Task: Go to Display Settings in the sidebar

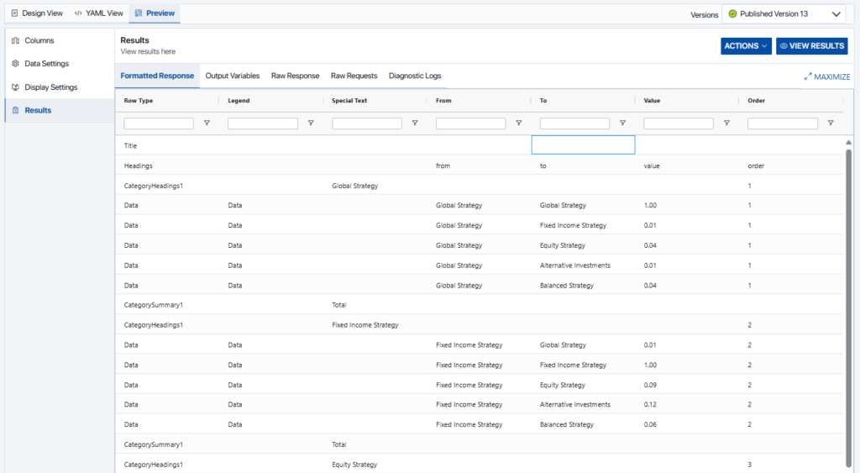Action: 60,87
